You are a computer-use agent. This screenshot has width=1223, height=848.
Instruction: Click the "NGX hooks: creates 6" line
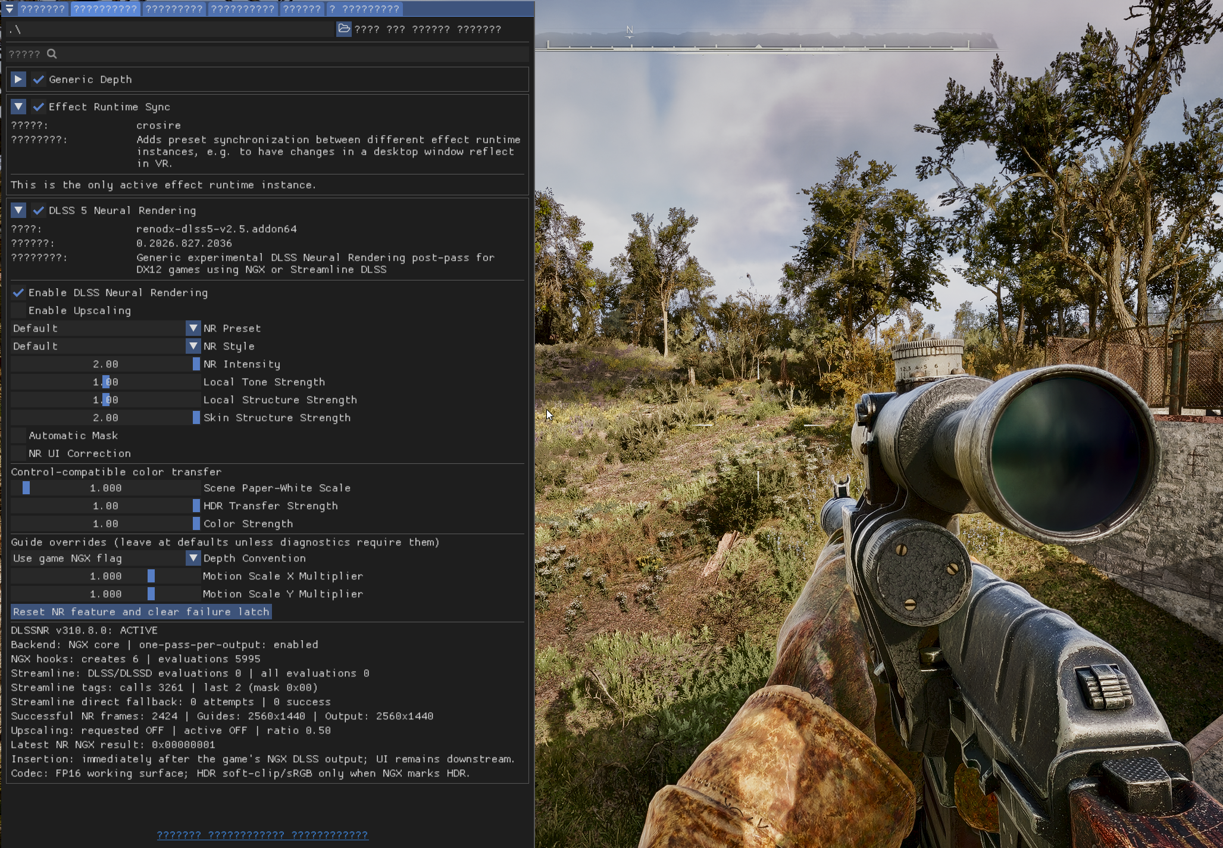coord(136,659)
